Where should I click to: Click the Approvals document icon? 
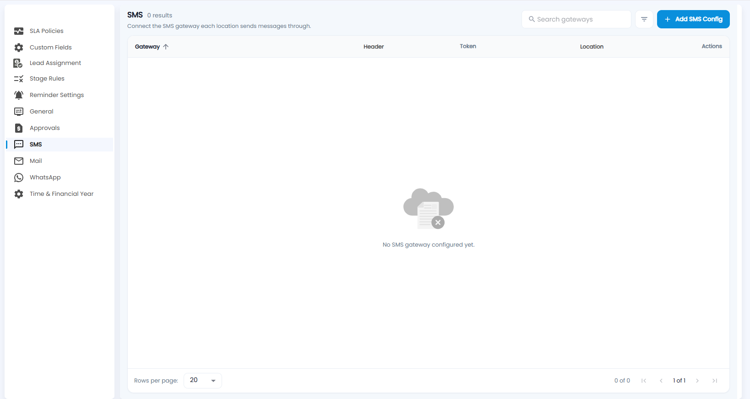pos(19,128)
